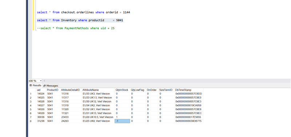The width and height of the screenshot is (291, 137).
Task: Select timestamp 0x000000000057C9EC
Action: (189, 113)
